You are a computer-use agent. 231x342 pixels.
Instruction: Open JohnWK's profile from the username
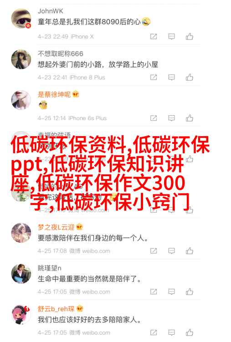pyautogui.click(x=51, y=11)
